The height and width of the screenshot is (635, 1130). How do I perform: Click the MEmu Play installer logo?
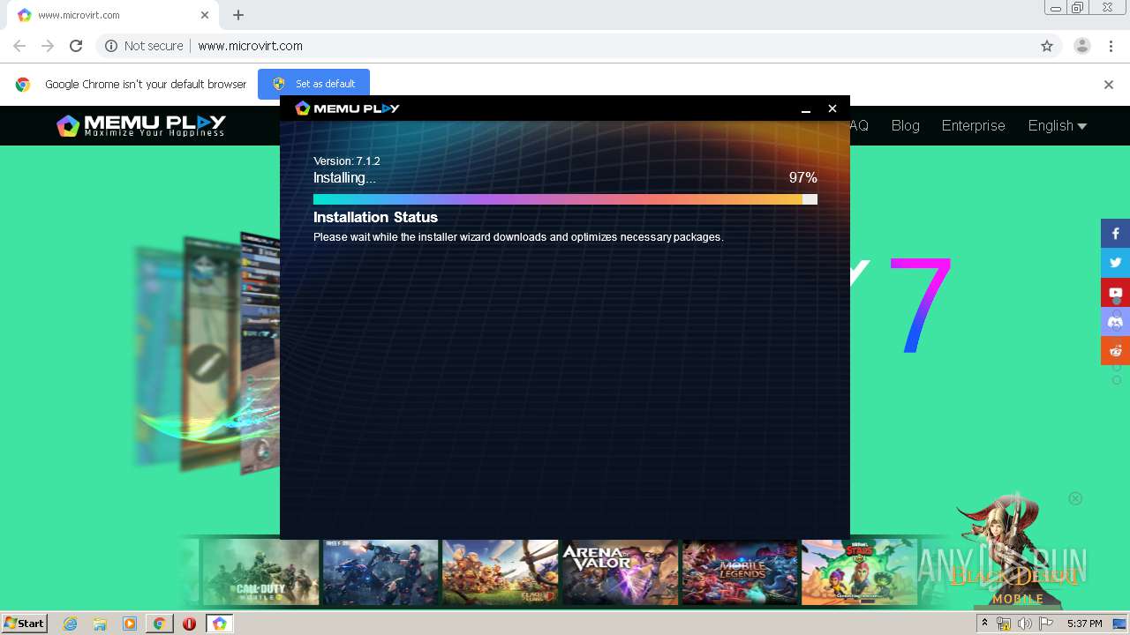[347, 108]
